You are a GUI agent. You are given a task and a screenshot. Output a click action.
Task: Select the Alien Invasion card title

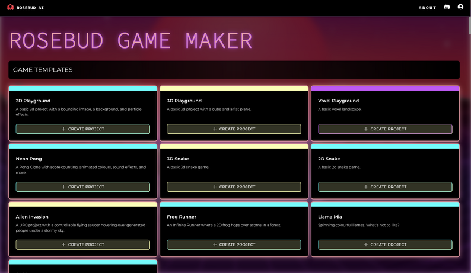click(x=32, y=217)
